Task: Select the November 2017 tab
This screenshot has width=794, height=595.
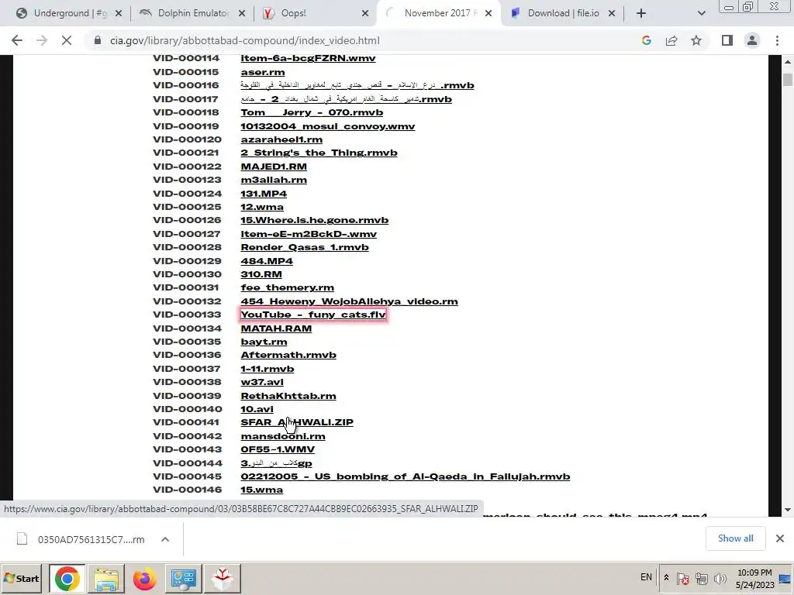Action: (440, 13)
